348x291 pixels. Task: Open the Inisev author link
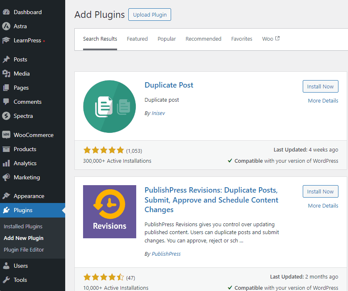[158, 113]
